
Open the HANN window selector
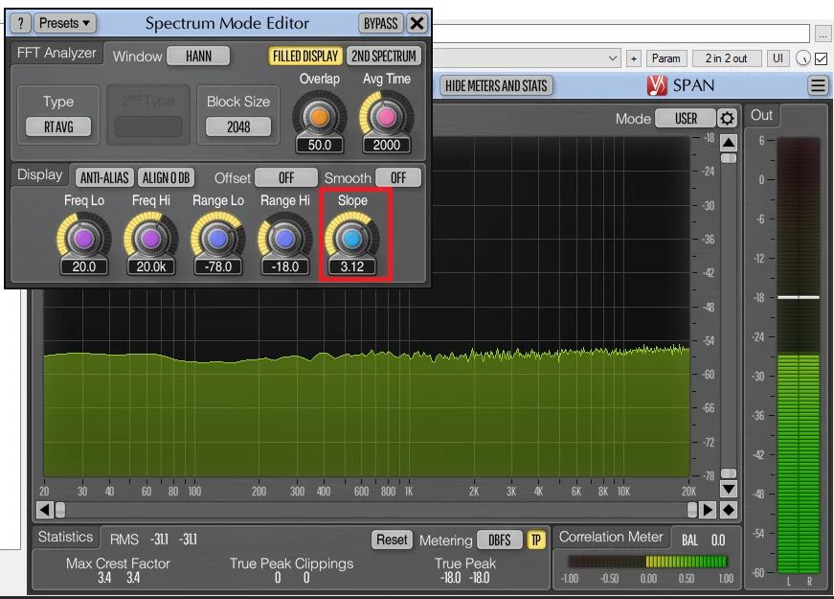(198, 57)
